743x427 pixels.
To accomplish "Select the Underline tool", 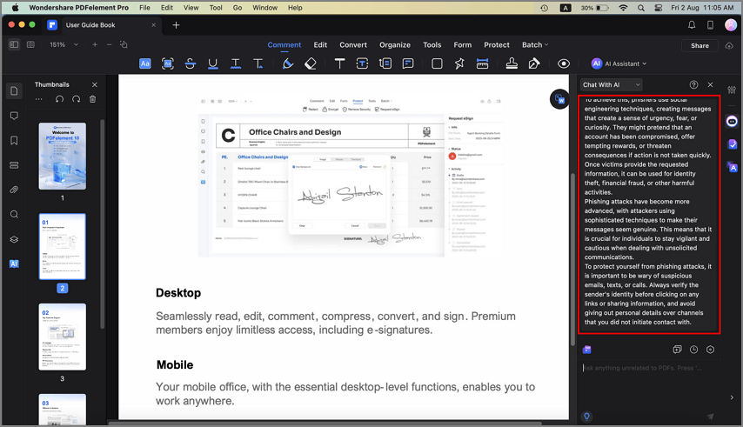I will point(213,63).
